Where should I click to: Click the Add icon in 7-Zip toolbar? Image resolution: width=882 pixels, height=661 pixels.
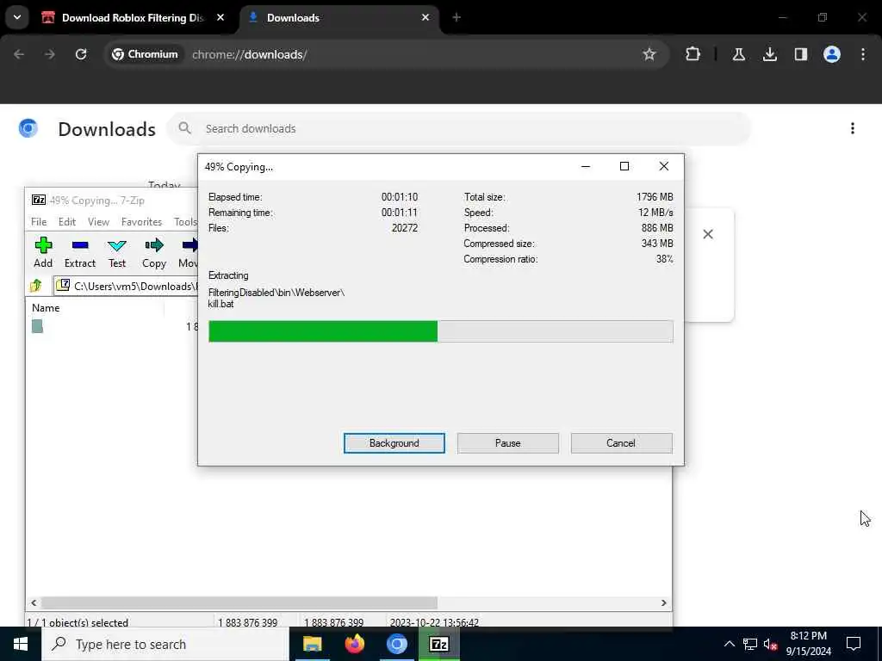43,252
